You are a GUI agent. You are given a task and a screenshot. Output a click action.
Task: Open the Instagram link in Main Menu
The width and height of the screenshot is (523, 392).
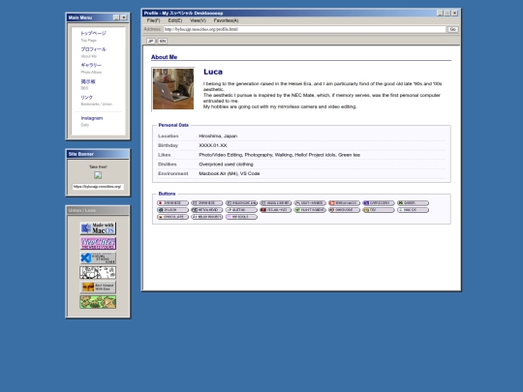click(92, 118)
